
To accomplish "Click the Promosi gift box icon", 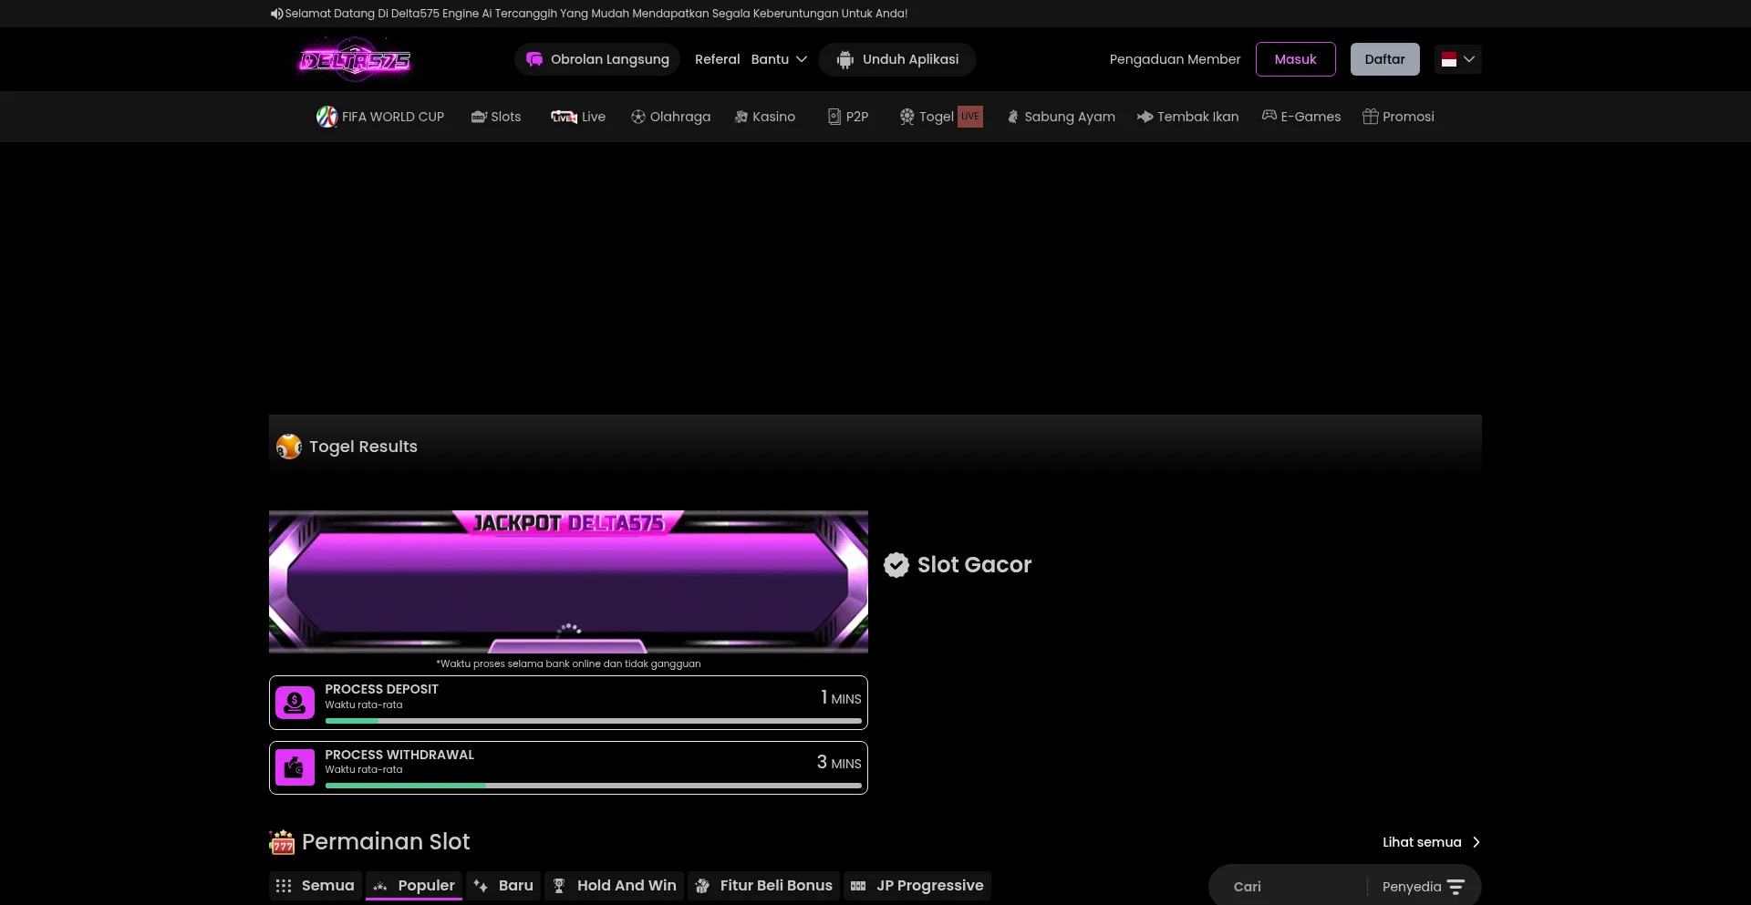I will click(x=1371, y=117).
